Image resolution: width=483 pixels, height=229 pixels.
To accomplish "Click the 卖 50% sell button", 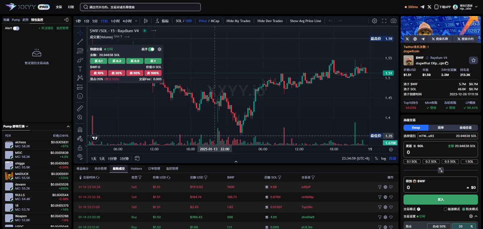I will tap(135, 73).
